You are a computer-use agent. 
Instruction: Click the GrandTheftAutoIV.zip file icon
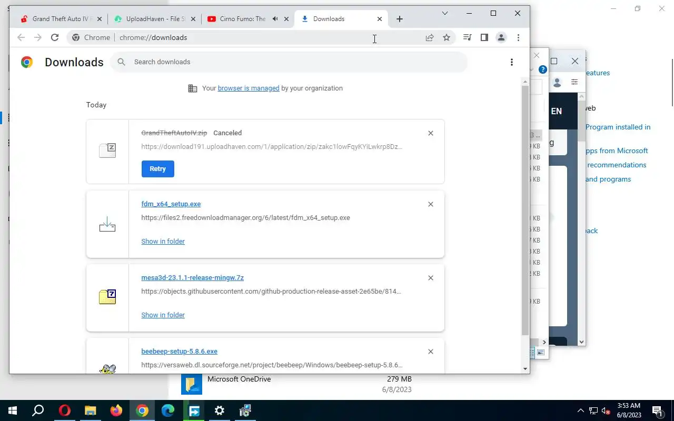(107, 151)
